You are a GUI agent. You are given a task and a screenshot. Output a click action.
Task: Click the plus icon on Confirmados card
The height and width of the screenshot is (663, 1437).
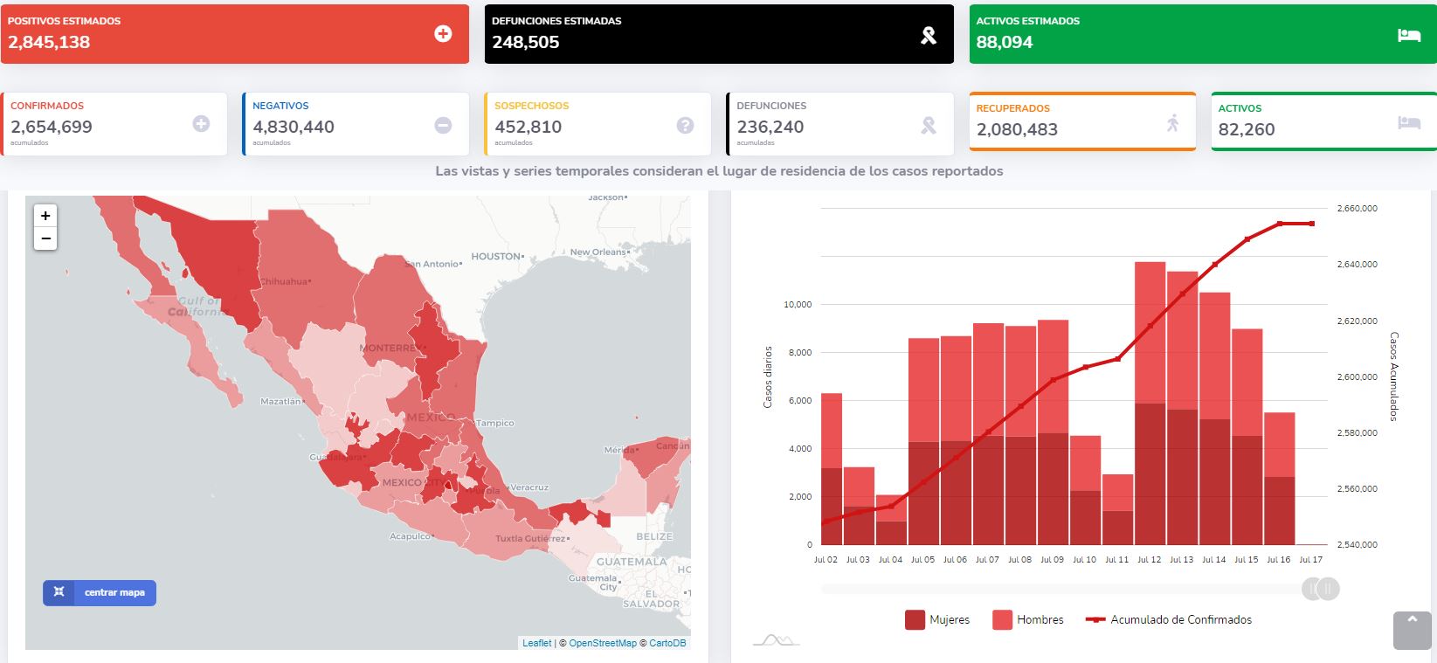click(201, 124)
